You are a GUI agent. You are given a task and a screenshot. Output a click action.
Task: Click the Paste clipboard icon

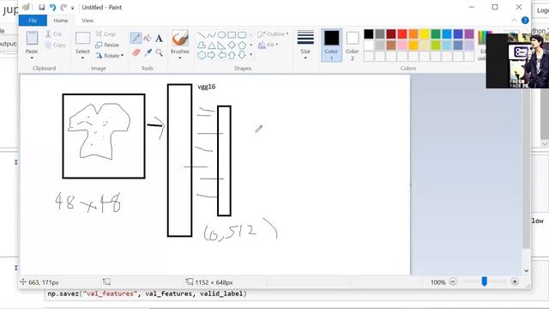[x=32, y=38]
